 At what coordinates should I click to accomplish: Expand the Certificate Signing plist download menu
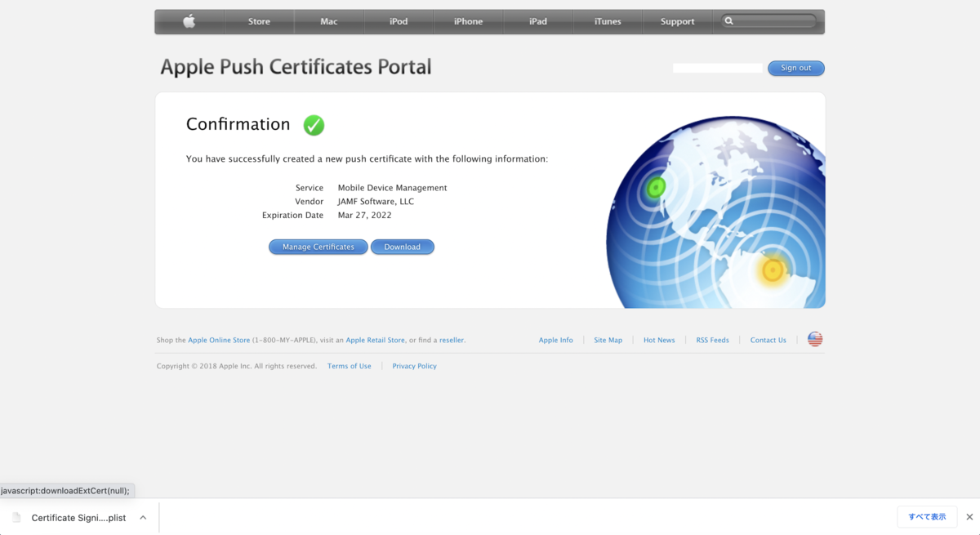143,518
